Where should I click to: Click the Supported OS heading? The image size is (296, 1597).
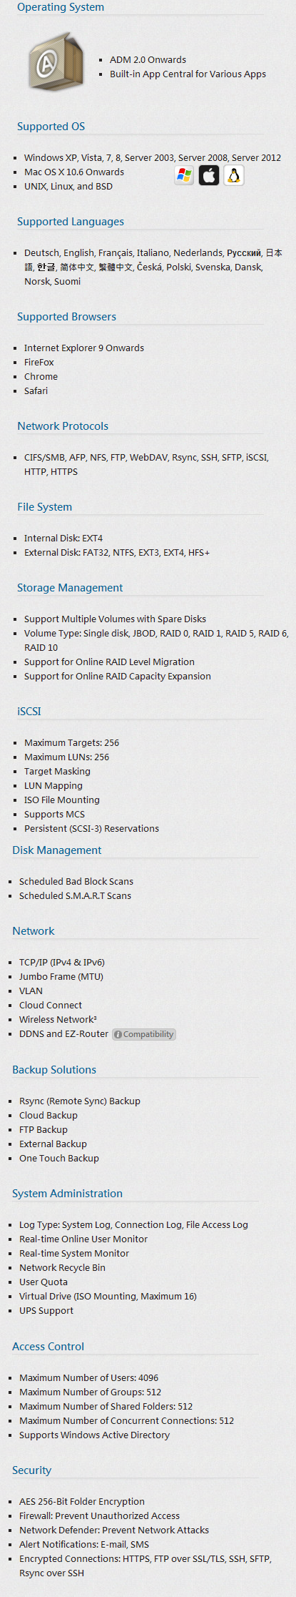51,127
